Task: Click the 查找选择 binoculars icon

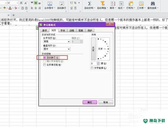Action: point(153,4)
